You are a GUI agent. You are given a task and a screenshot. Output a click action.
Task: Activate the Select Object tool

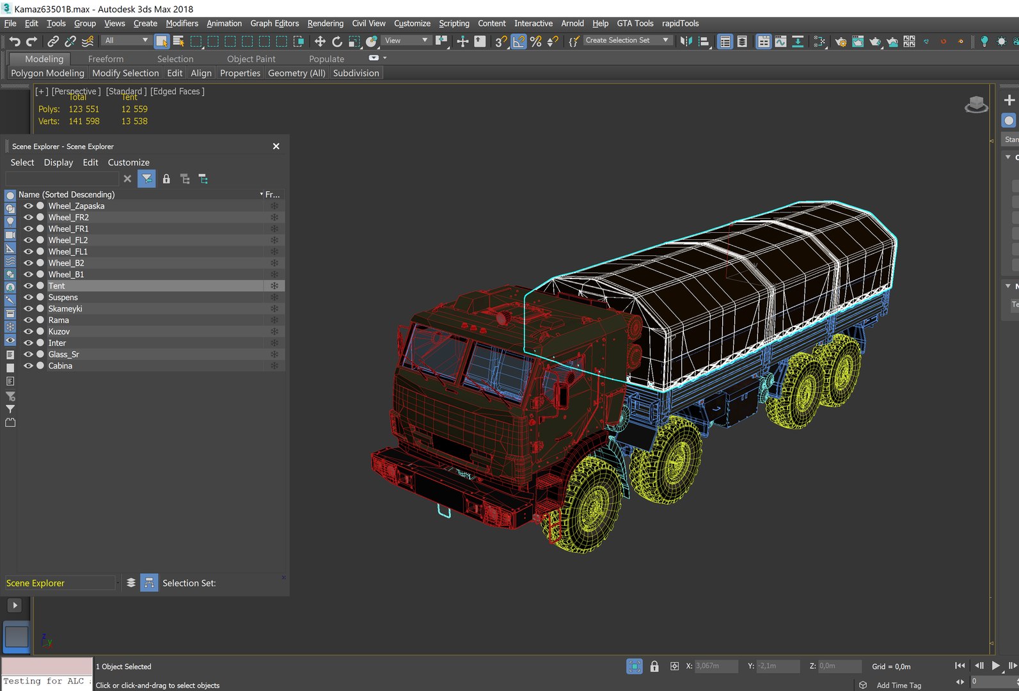[x=161, y=42]
